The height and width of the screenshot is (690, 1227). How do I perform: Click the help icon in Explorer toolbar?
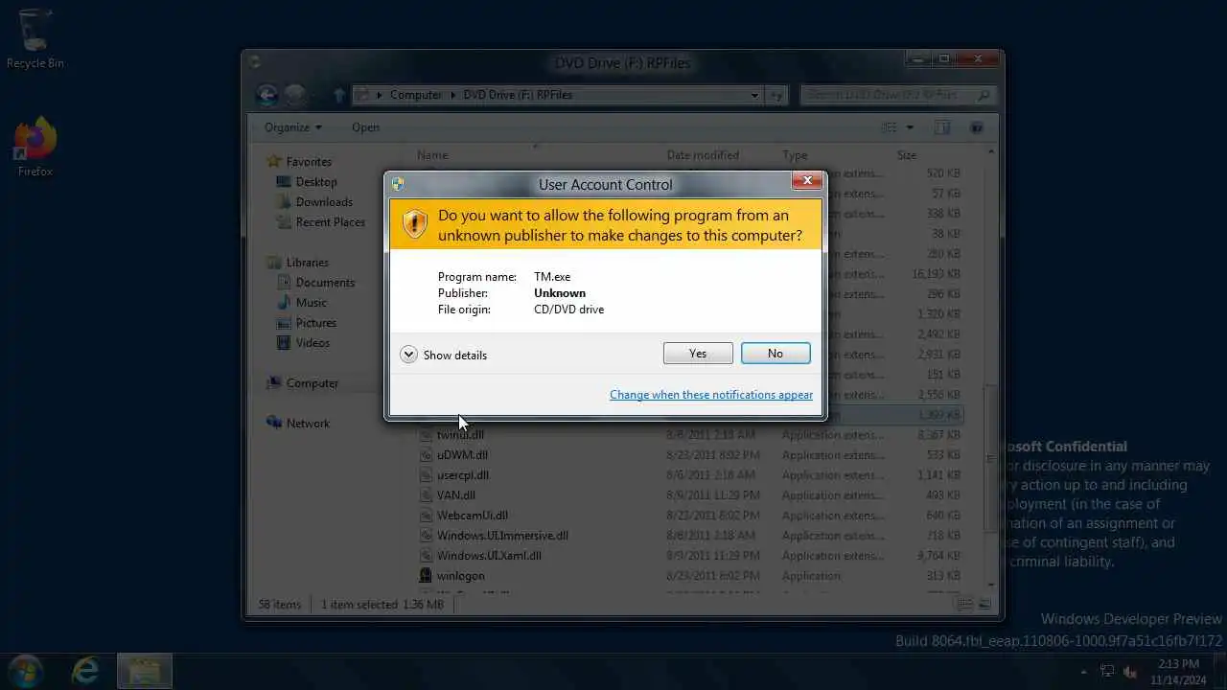[x=977, y=127]
